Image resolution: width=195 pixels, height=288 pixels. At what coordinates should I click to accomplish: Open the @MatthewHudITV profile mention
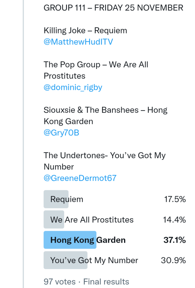78,42
